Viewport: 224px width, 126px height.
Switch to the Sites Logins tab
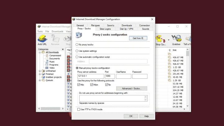[105, 29]
